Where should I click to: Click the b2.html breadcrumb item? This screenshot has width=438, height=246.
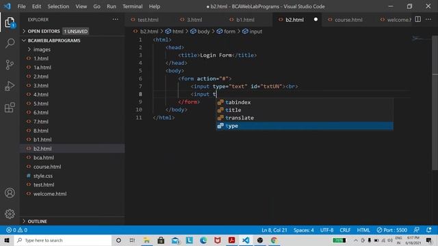146,31
